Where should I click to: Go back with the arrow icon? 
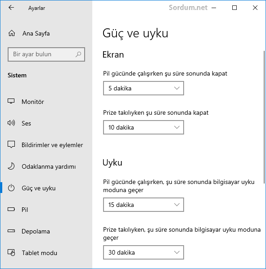(x=11, y=8)
